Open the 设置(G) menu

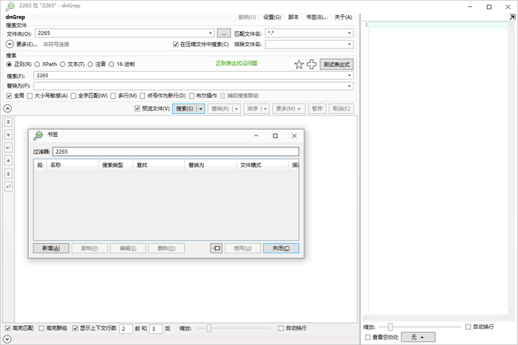272,16
